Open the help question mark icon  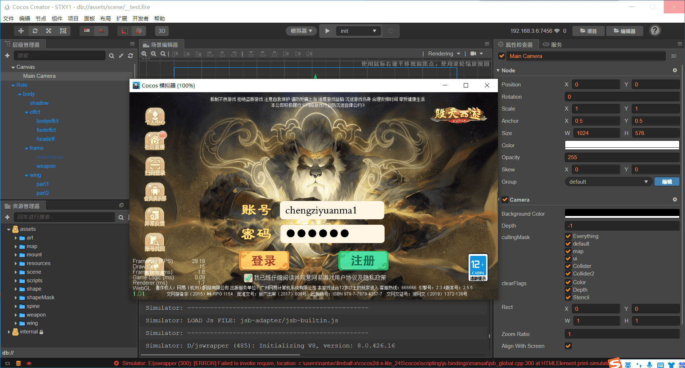click(655, 31)
